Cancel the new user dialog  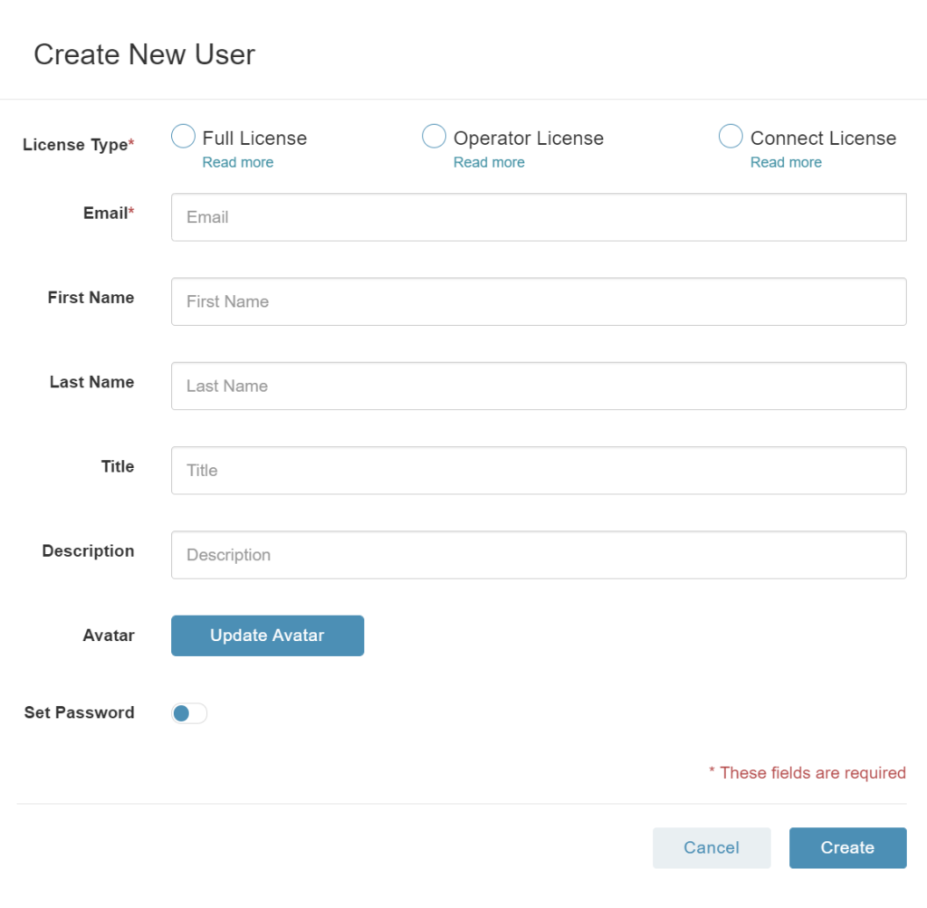click(712, 847)
